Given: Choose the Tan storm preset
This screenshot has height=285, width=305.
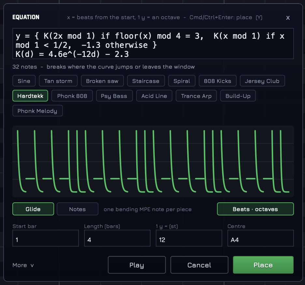Looking at the screenshot, I should click(58, 81).
